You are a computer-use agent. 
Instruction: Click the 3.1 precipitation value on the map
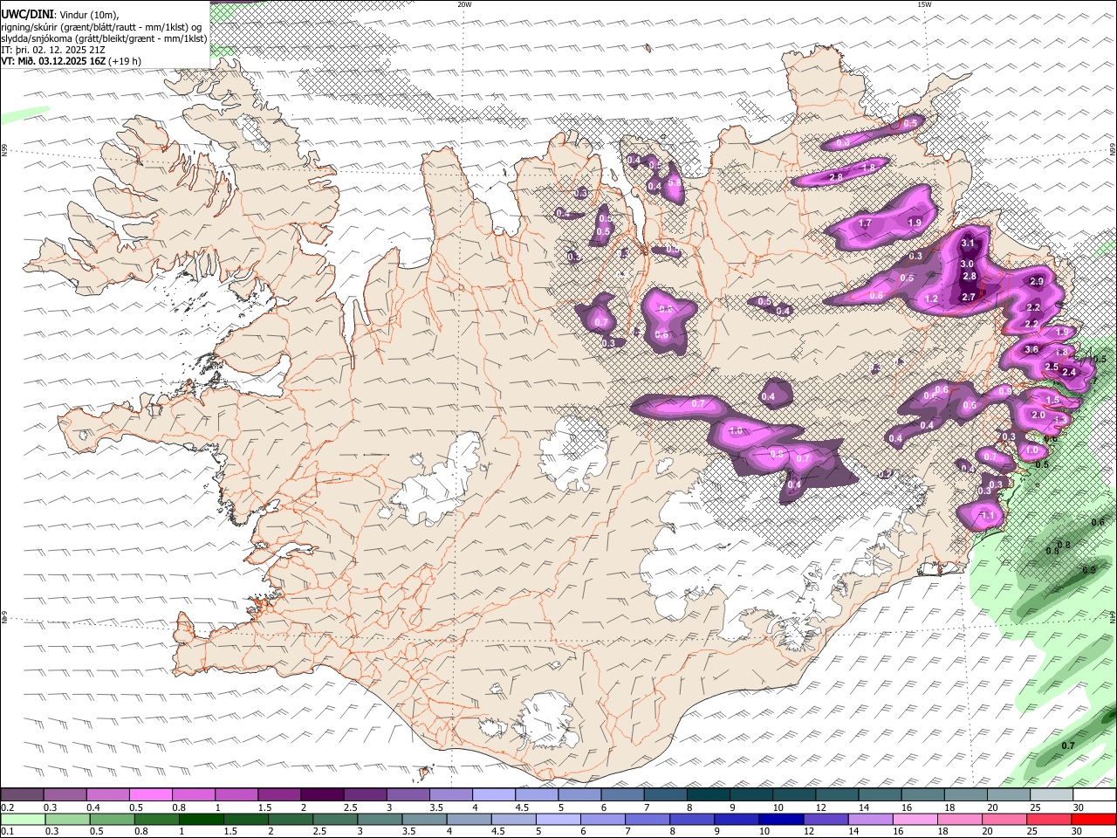967,244
